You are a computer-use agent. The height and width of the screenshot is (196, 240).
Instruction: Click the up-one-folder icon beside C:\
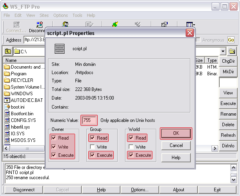coord(8,51)
